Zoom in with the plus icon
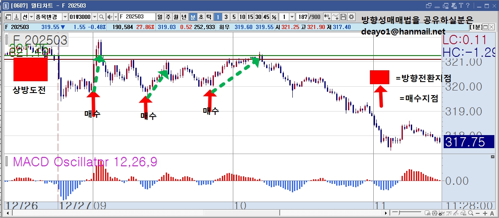 tap(485, 213)
